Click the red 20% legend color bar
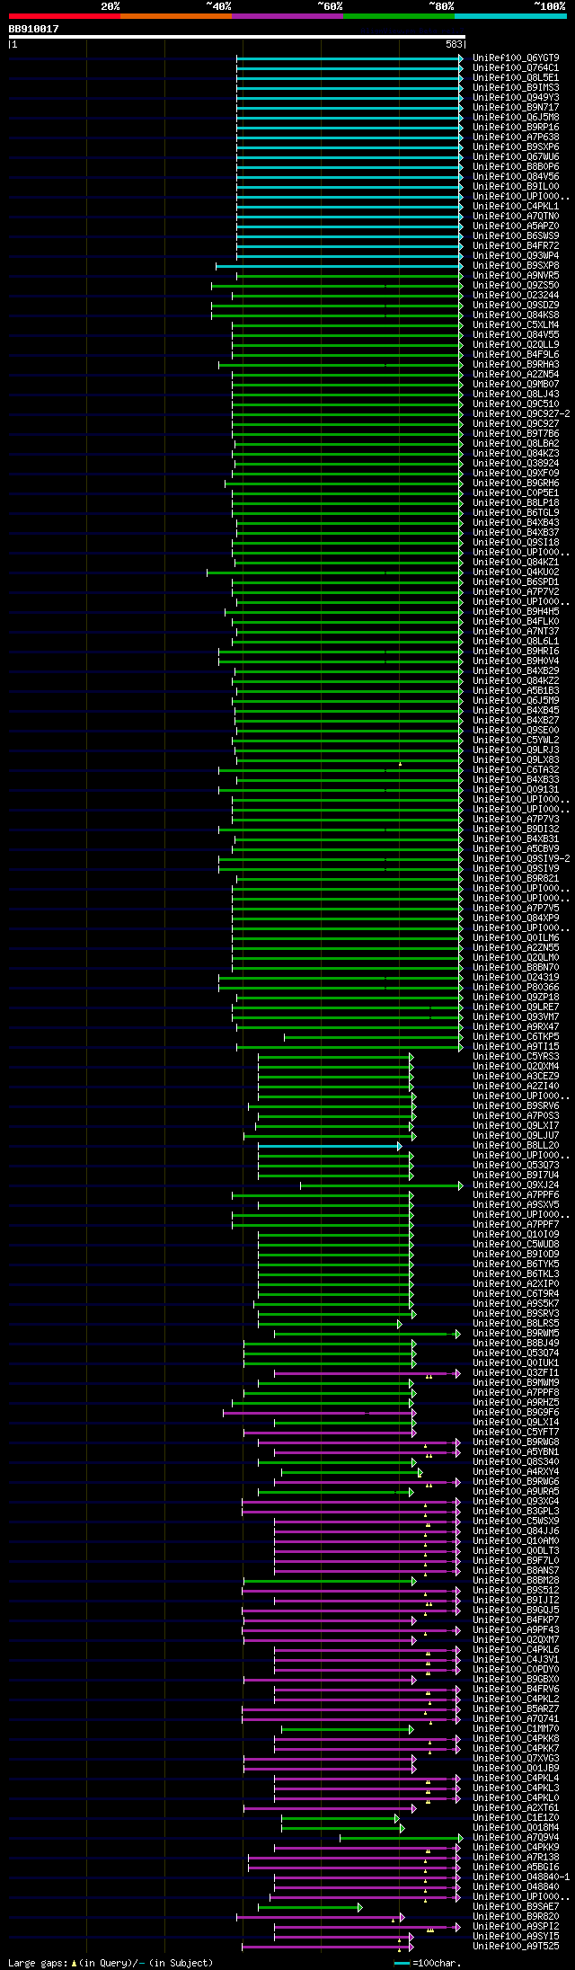Image resolution: width=575 pixels, height=1970 pixels. (x=65, y=16)
